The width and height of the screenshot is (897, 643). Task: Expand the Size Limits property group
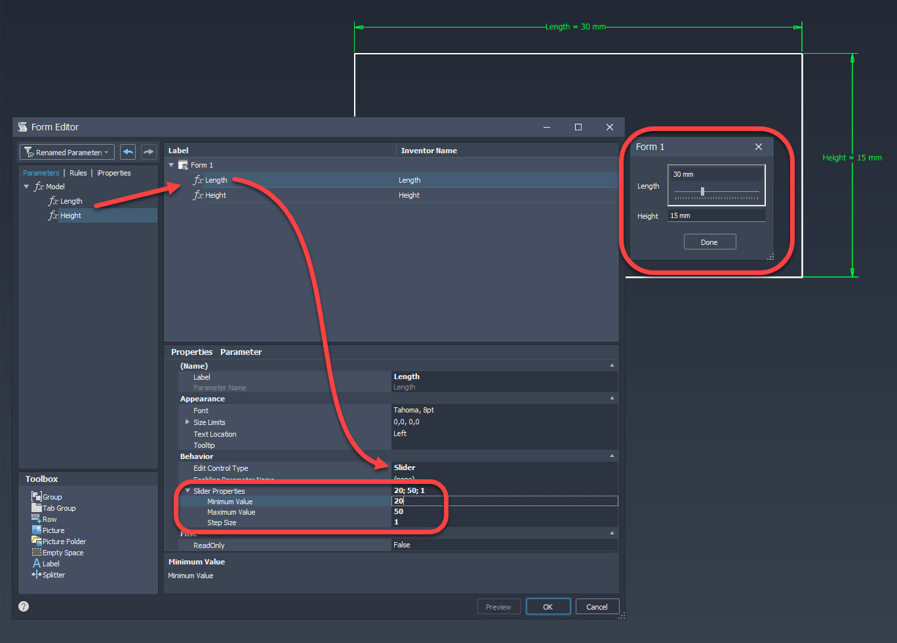(x=188, y=422)
